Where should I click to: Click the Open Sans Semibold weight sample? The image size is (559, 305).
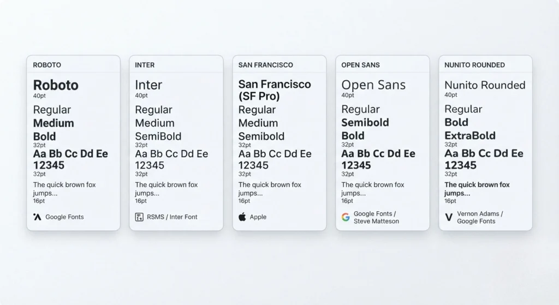365,122
